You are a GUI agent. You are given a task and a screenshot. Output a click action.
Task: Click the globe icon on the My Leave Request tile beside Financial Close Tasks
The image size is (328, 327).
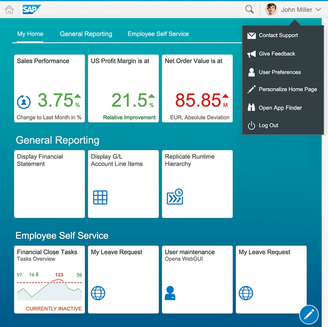(98, 293)
